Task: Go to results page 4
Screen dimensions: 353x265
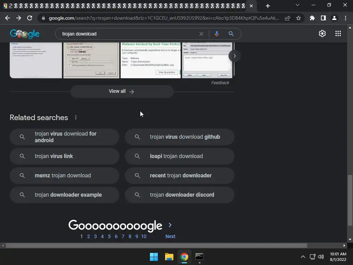Action: pyautogui.click(x=102, y=236)
